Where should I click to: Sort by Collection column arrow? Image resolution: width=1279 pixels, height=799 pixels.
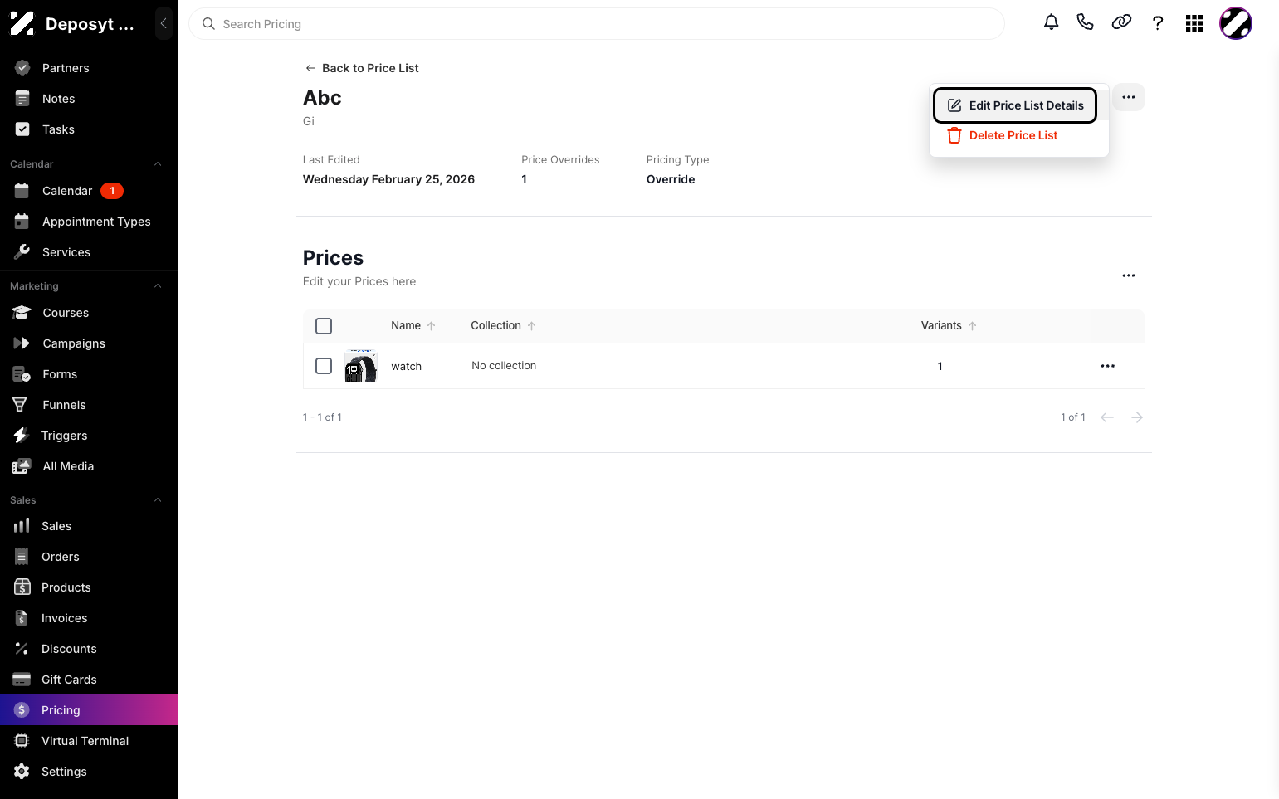(x=532, y=326)
